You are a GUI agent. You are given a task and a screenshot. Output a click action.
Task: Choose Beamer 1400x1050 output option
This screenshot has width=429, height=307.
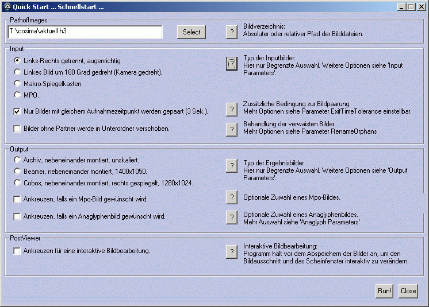pos(17,171)
